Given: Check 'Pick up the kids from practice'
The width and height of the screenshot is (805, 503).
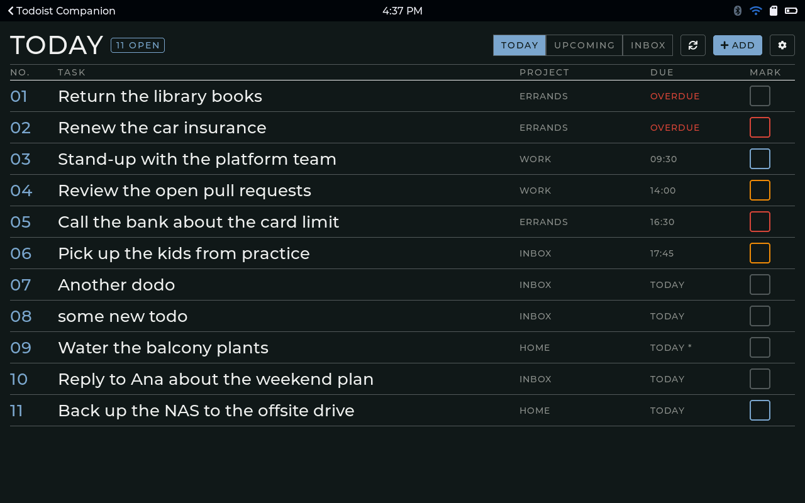Looking at the screenshot, I should 760,253.
